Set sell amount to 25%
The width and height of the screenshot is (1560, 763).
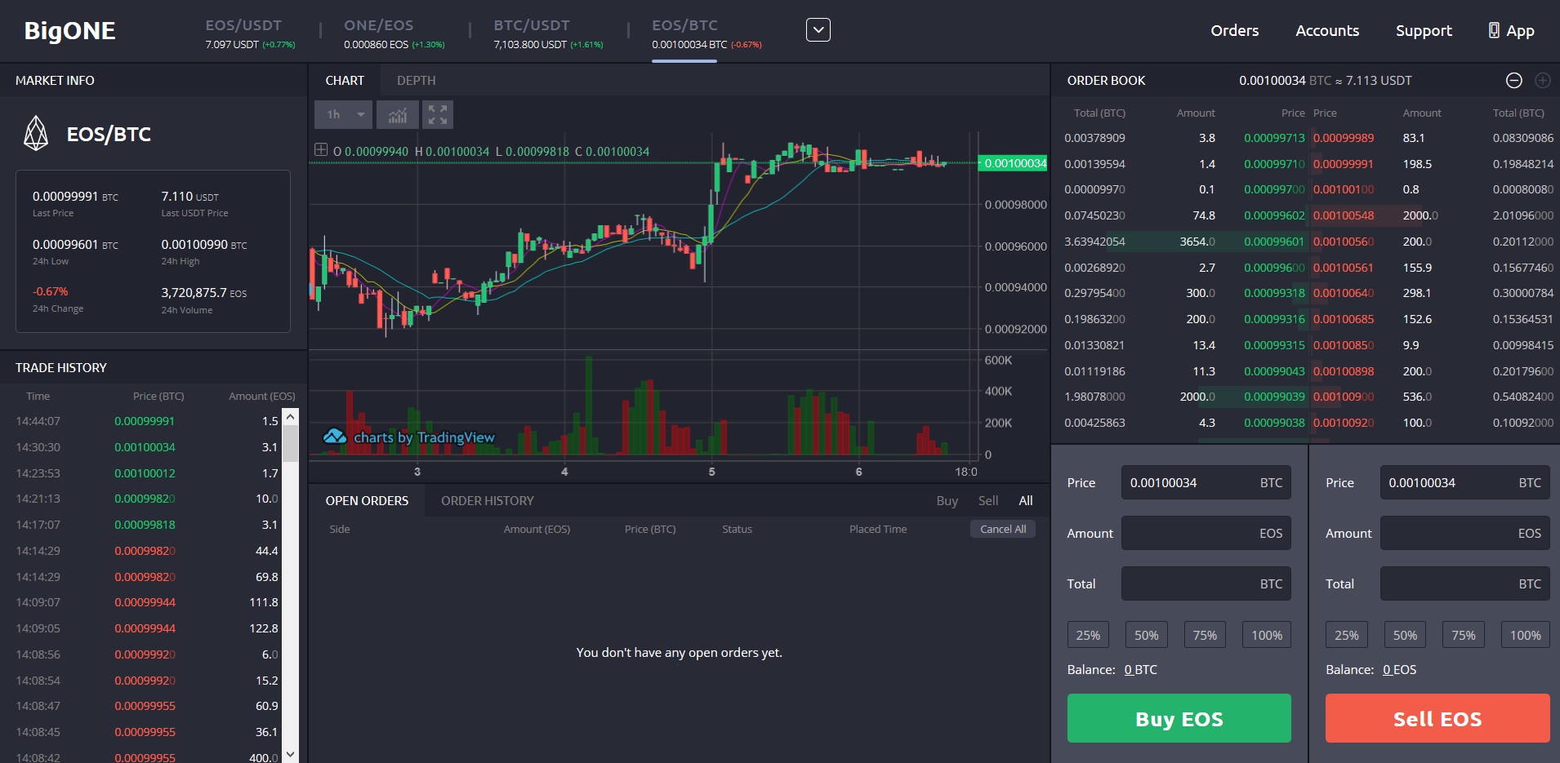pyautogui.click(x=1346, y=635)
